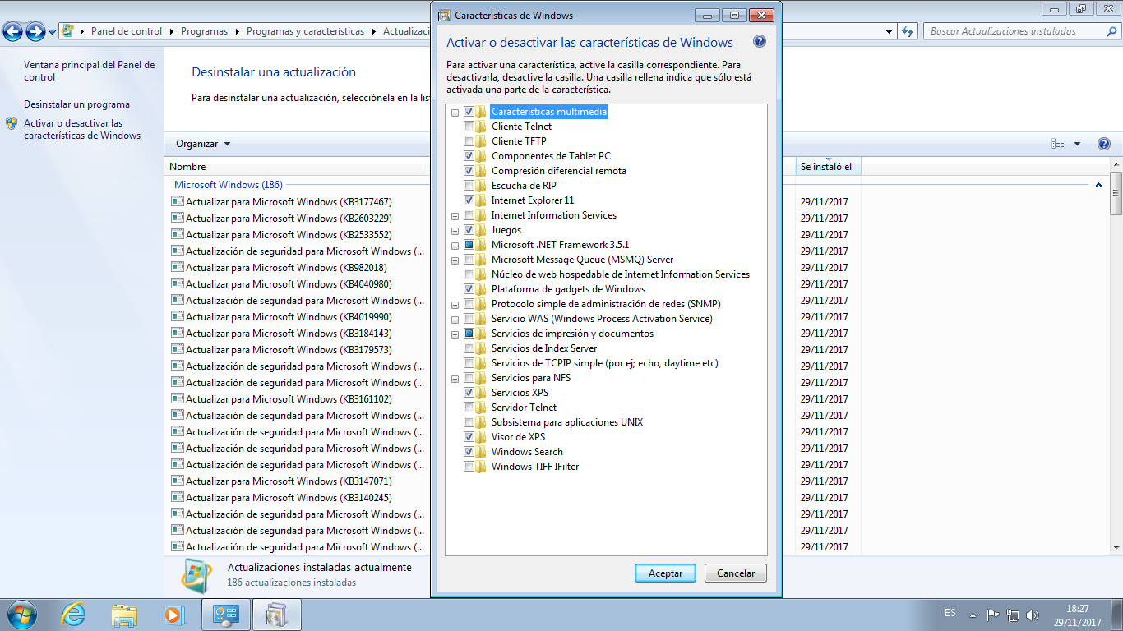Viewport: 1123px width, 631px height.
Task: Click the update icon for KB2603229 row
Action: click(x=177, y=218)
